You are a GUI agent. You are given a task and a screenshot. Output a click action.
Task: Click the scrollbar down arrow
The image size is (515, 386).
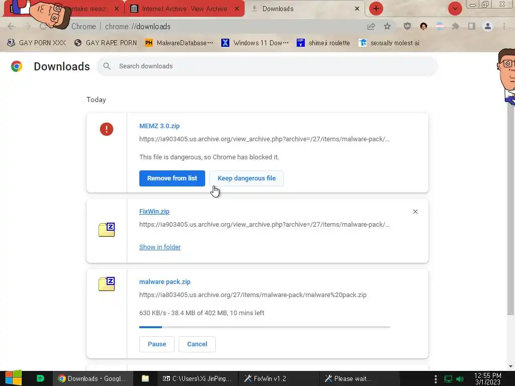[x=511, y=366]
